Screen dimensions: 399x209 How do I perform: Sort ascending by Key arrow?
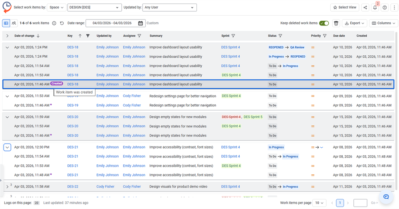click(80, 36)
